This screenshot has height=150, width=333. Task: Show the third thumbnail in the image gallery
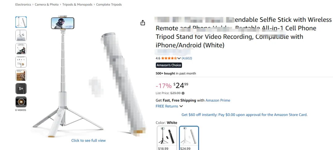pos(21,49)
